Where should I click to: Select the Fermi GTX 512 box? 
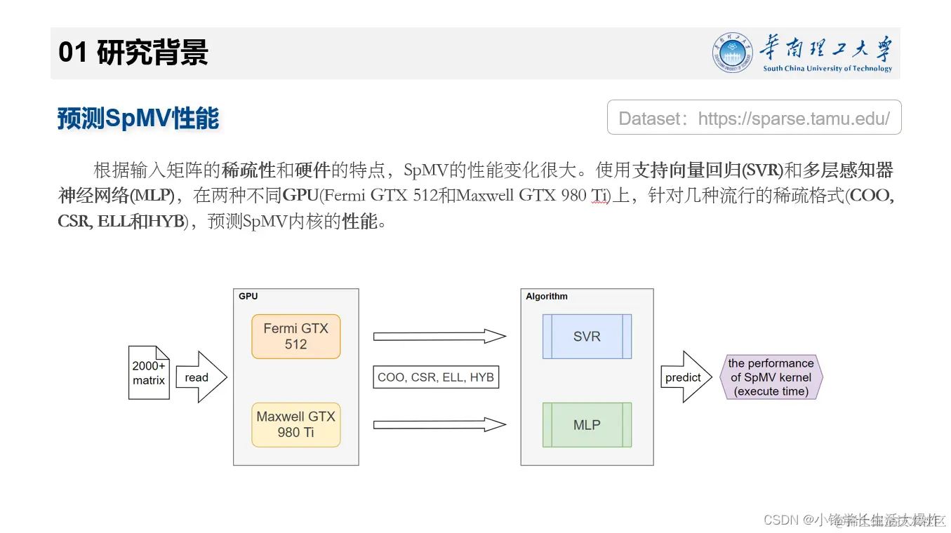point(295,336)
